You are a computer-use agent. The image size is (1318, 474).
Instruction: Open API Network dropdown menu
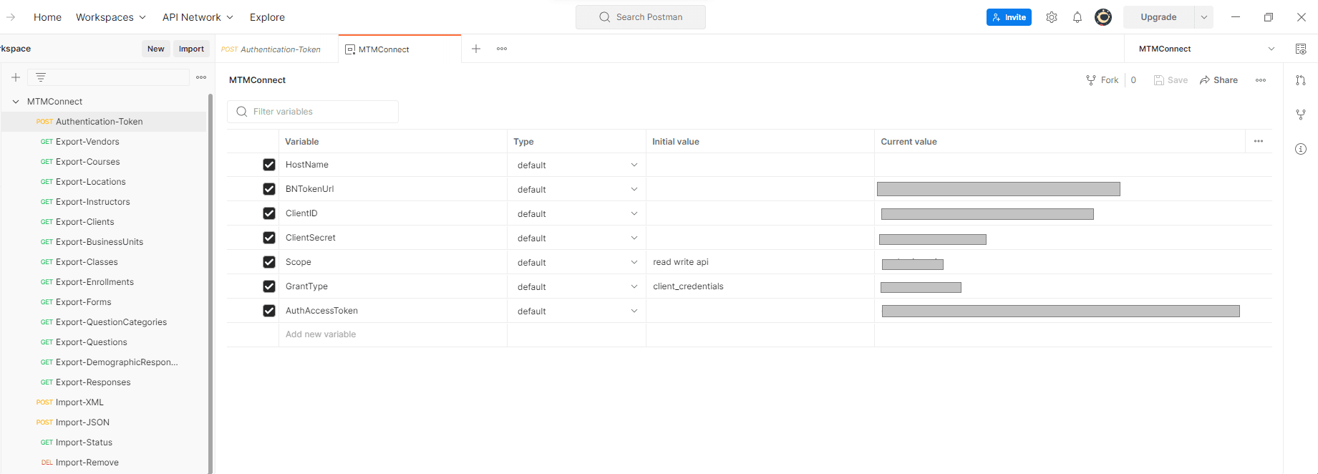tap(198, 17)
